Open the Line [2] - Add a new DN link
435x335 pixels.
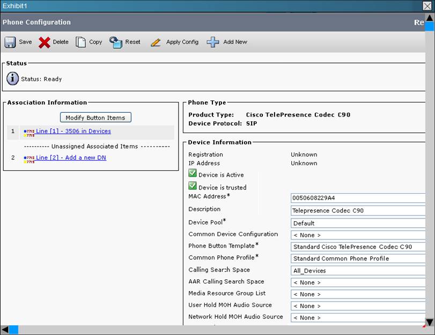[x=71, y=157]
